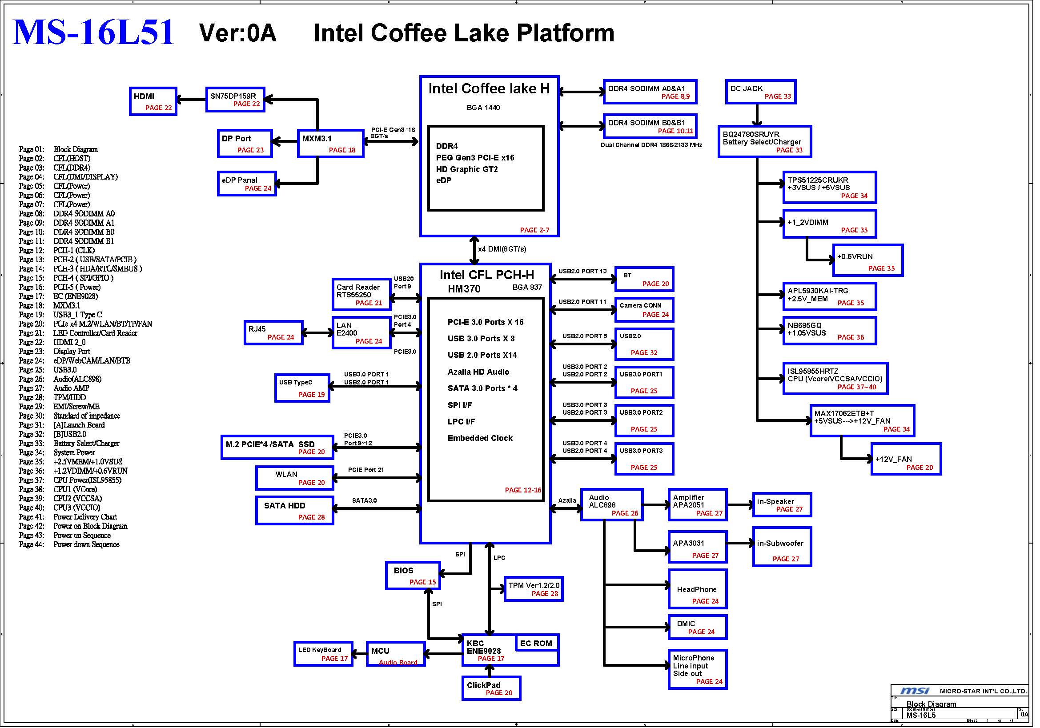This screenshot has width=1040, height=728.
Task: Click Page 33: Battery Select/Charger entry
Action: click(69, 444)
